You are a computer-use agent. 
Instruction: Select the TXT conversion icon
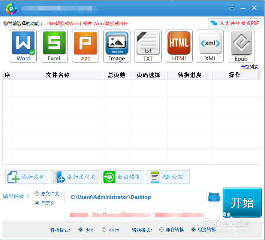click(148, 46)
